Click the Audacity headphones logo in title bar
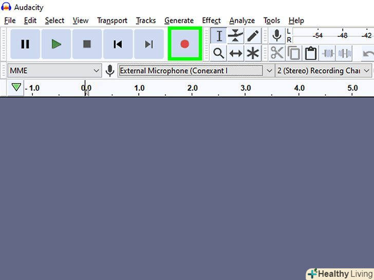The height and width of the screenshot is (280, 374). [6, 7]
